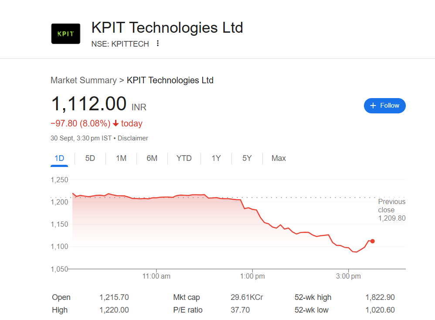Click the KPIT company logo
435x320 pixels.
66,34
